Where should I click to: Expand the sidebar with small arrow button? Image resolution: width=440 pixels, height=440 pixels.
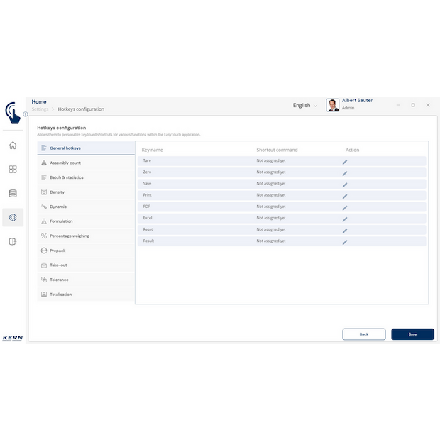tap(26, 114)
